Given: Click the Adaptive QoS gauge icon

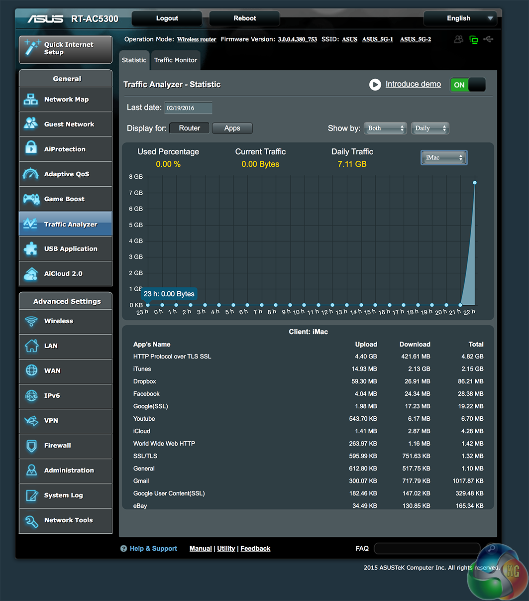Looking at the screenshot, I should (31, 174).
